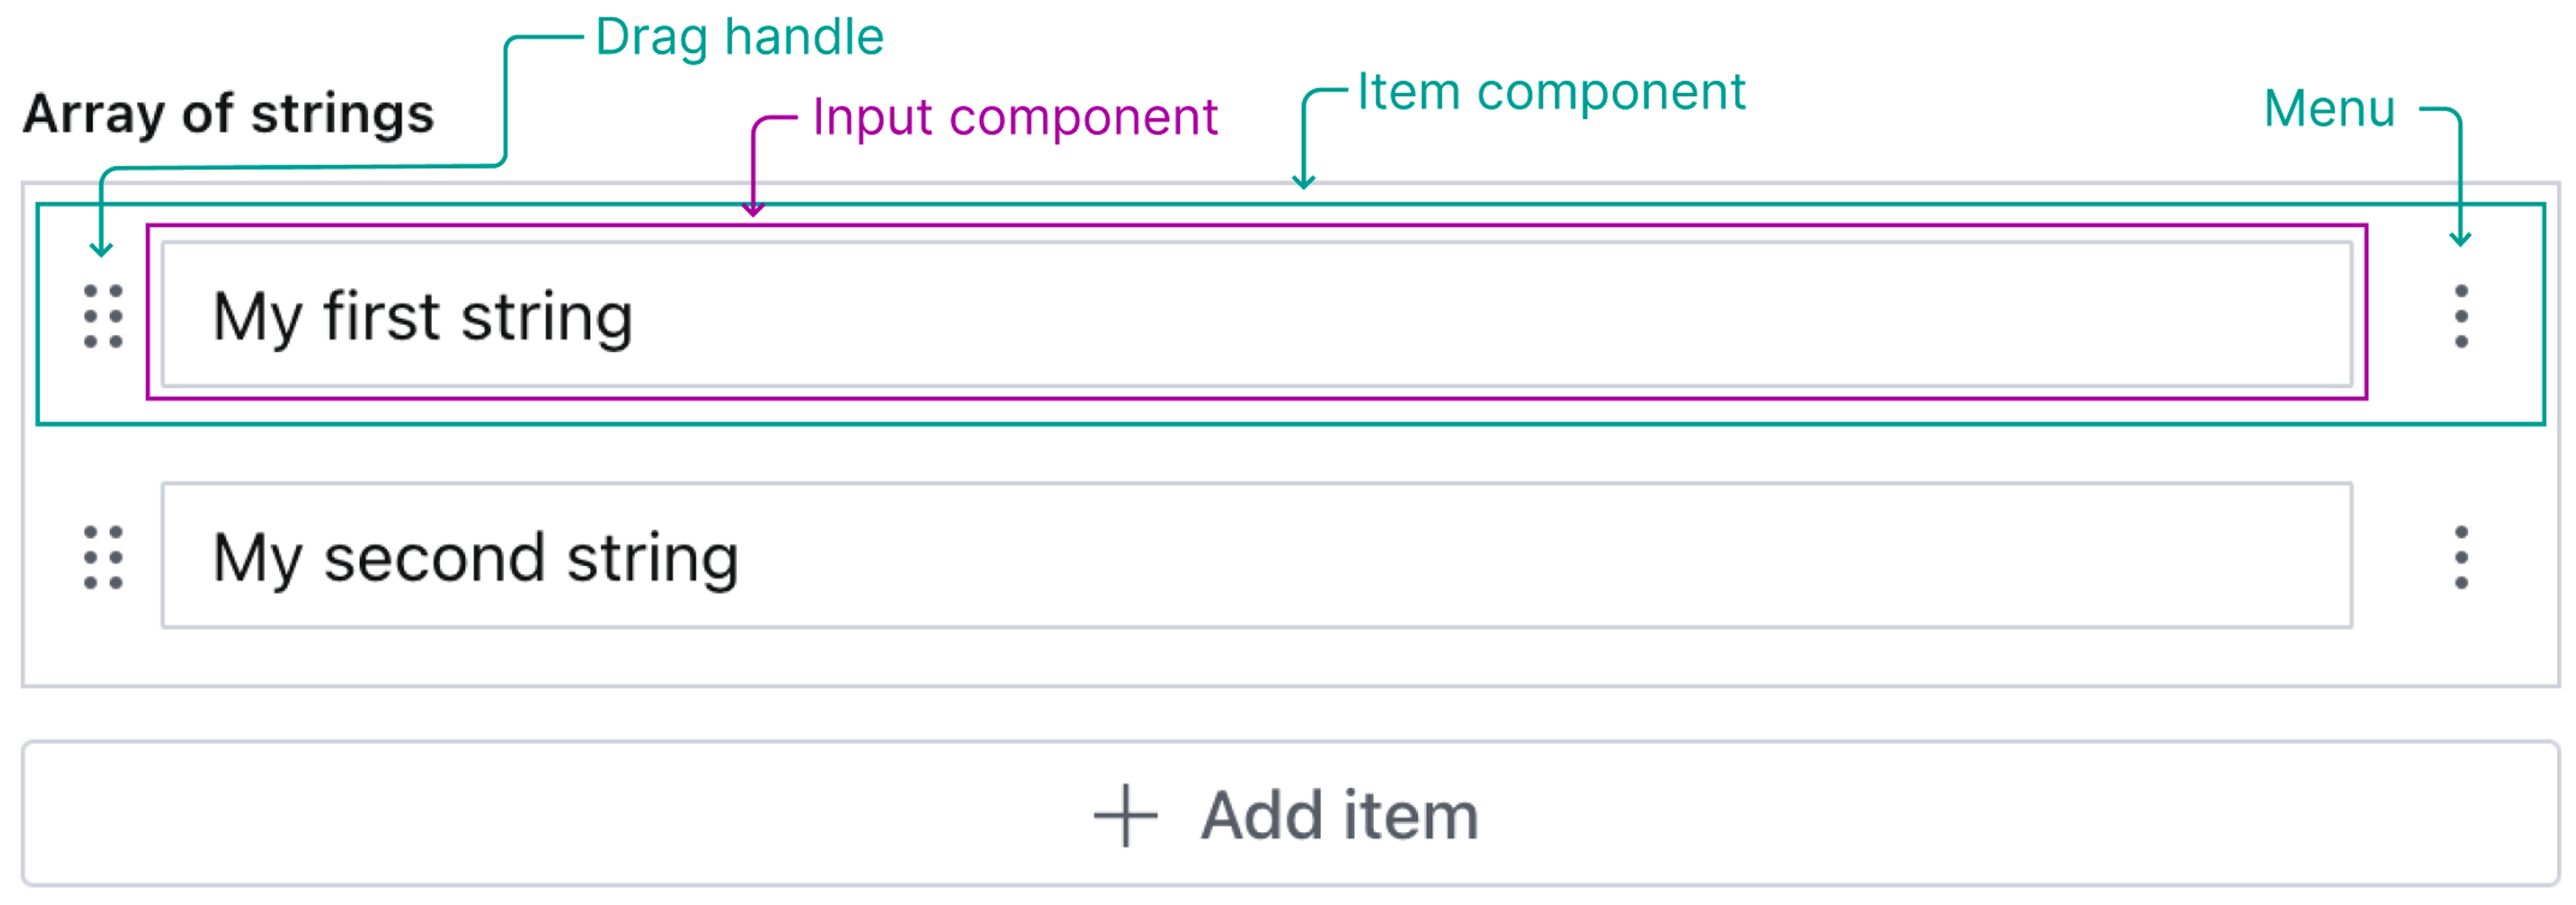Viewport: 2576px width, 905px height.
Task: Click the drag handle beside My second string
Action: (x=103, y=556)
